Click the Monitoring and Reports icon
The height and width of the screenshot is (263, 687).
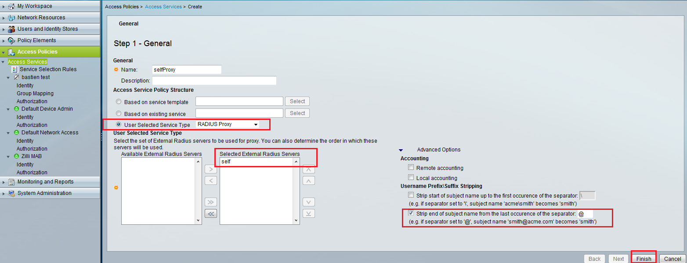coord(11,182)
